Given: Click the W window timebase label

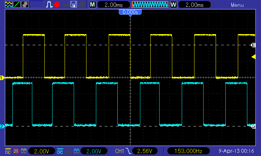Looking at the screenshot, I should (173, 5).
